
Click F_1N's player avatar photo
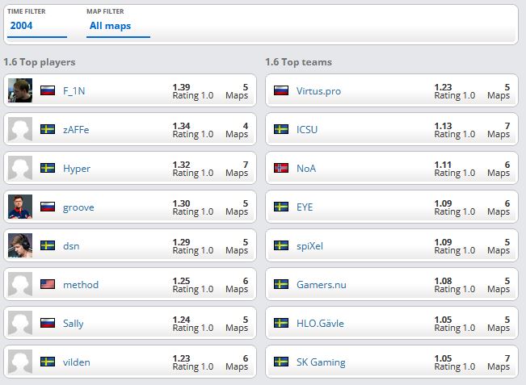click(19, 90)
